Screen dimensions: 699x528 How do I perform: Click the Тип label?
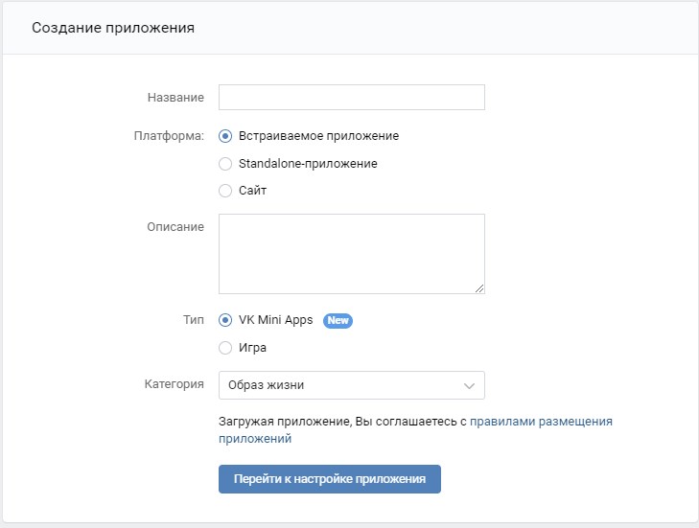[x=194, y=320]
